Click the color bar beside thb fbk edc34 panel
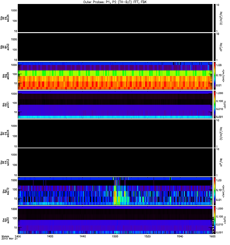Viewport: 230px width, 245px height. pyautogui.click(x=215, y=76)
